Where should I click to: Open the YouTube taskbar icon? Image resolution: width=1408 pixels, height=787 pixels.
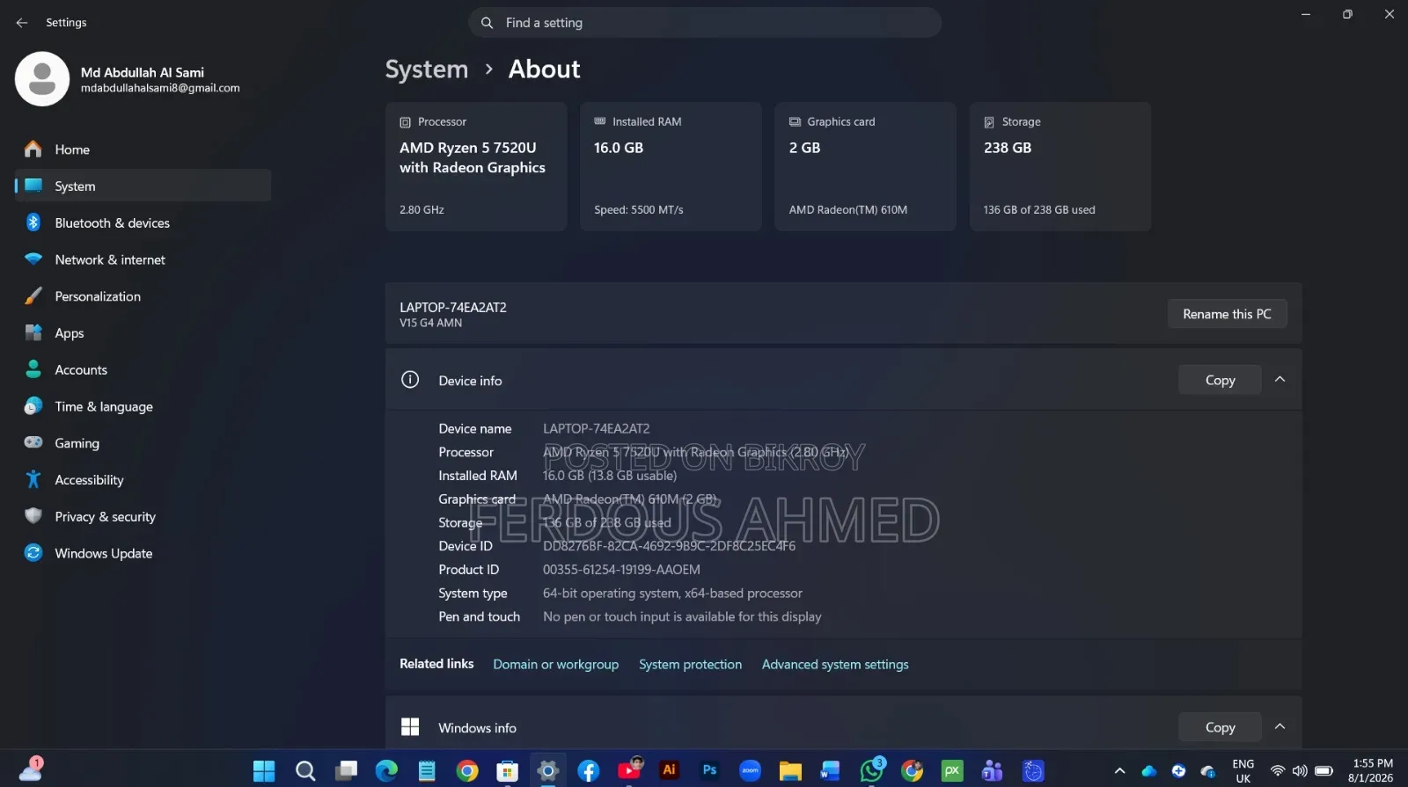point(630,770)
